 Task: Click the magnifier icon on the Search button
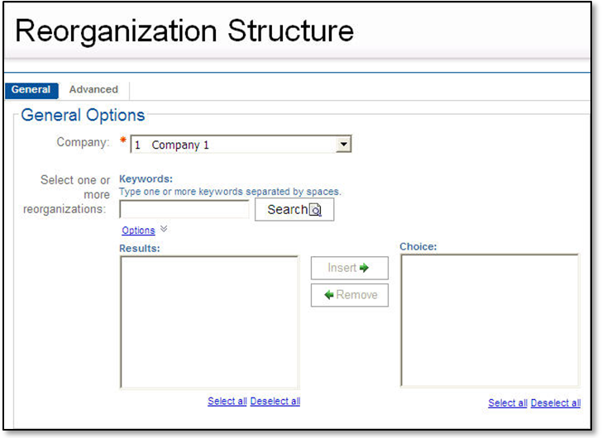click(315, 210)
